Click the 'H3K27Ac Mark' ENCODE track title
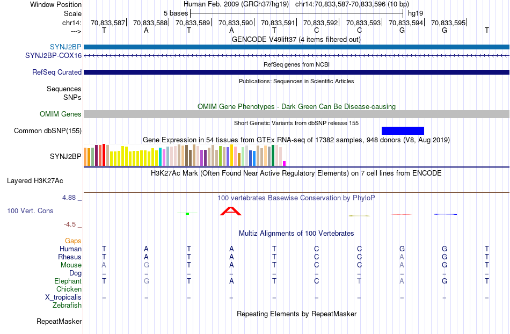This screenshot has width=510, height=334. click(x=296, y=173)
